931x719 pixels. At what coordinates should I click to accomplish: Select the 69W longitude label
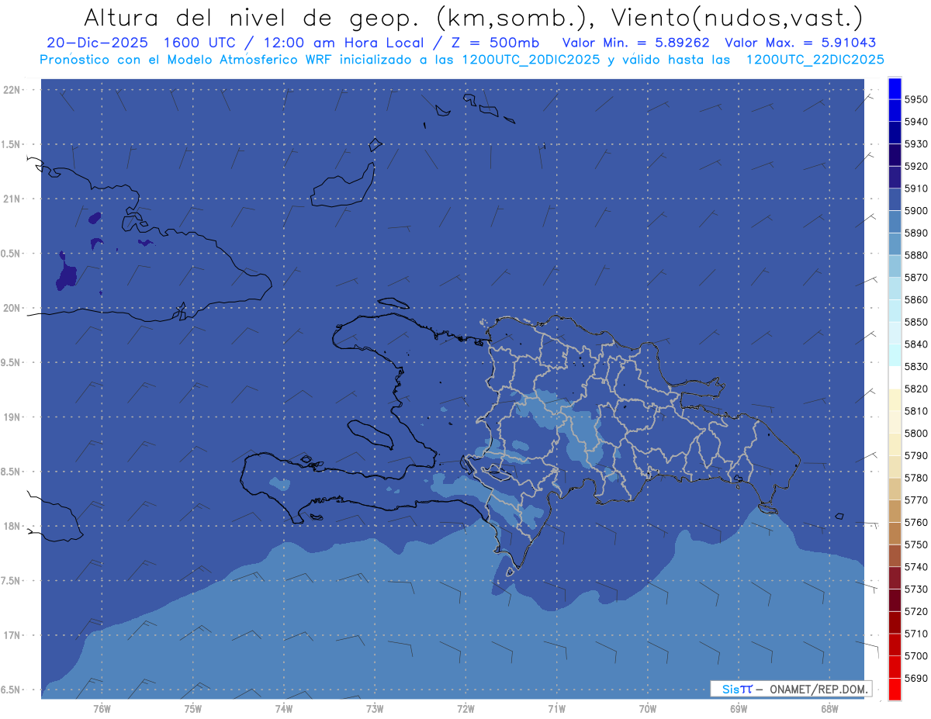[739, 709]
